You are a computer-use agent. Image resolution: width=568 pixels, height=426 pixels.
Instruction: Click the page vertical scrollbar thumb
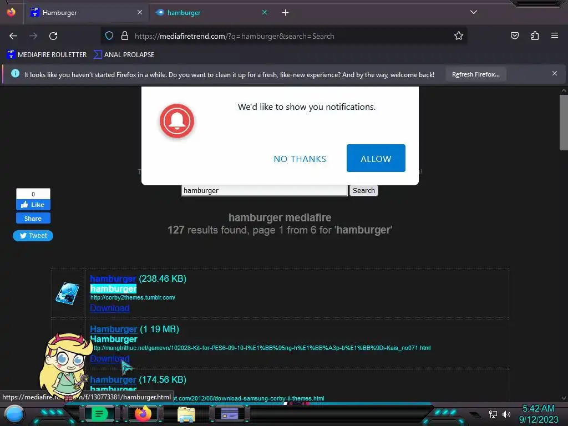(x=564, y=122)
